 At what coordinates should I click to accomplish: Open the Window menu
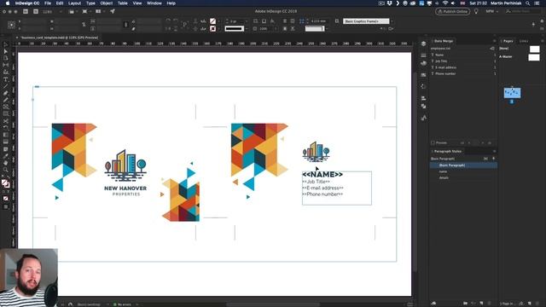(154, 3)
